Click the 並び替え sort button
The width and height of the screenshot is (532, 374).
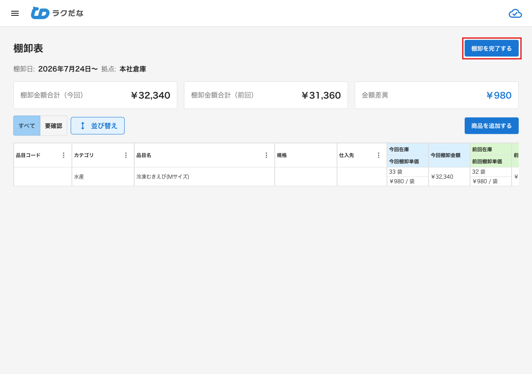98,125
